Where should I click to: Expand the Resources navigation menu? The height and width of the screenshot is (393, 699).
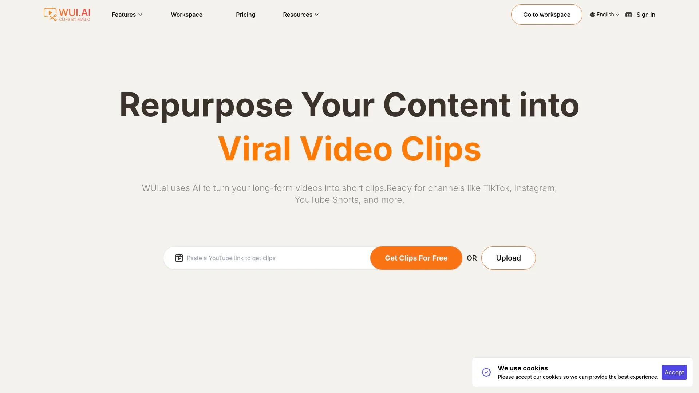coord(300,15)
